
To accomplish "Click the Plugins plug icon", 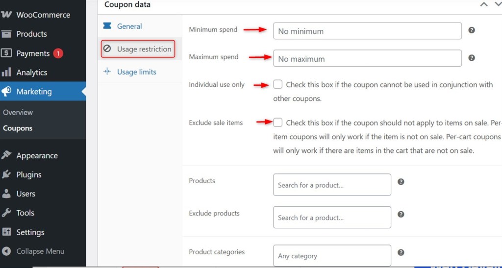I will pos(6,174).
